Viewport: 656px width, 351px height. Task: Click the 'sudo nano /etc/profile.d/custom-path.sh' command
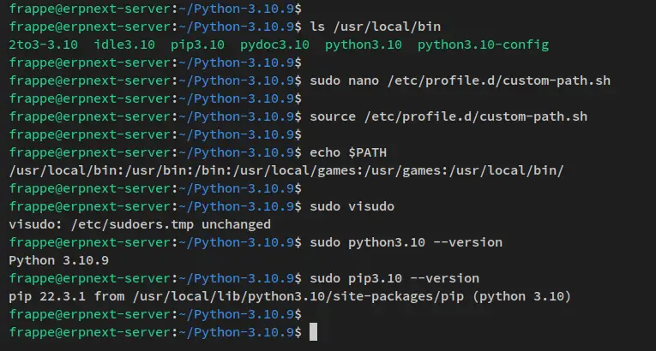460,80
